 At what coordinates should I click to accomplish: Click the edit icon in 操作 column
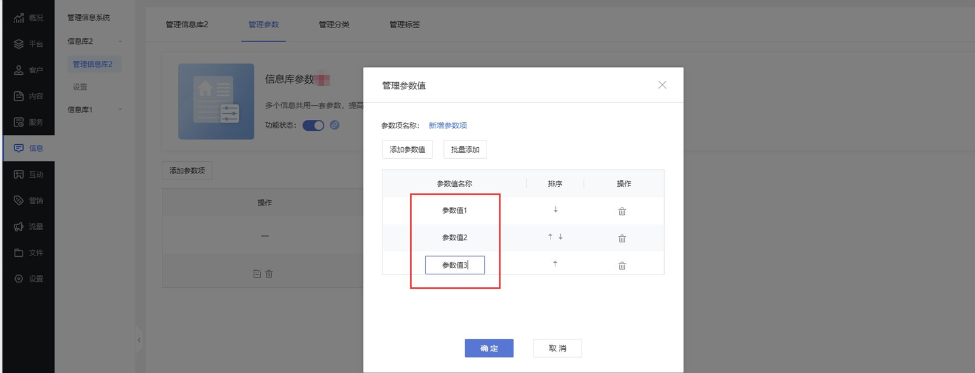click(x=257, y=274)
